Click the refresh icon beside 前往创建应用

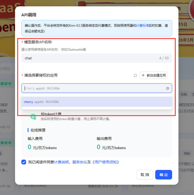tap(135, 75)
